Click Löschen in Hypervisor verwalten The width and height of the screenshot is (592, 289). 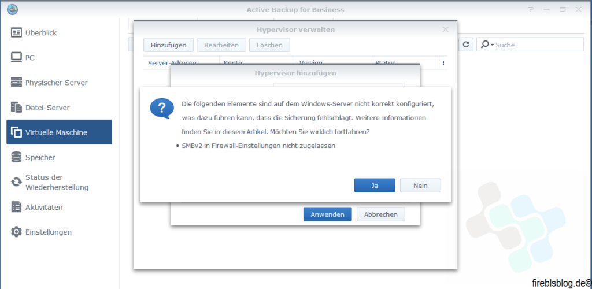[x=269, y=45]
